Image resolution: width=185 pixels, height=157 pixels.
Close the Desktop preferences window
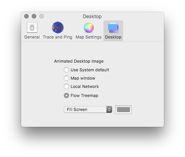coord(26,16)
